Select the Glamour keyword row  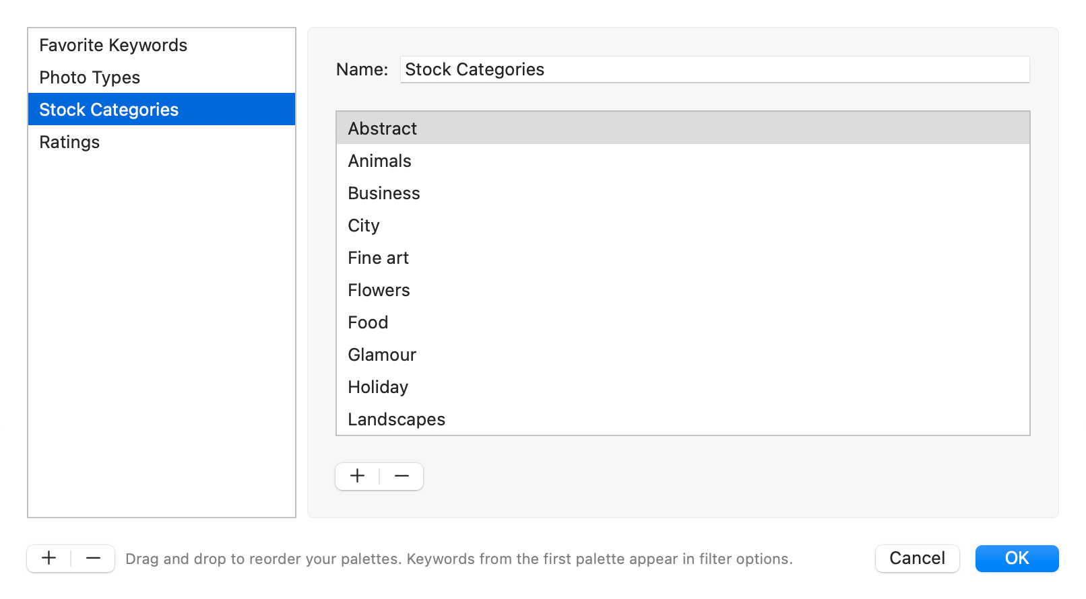683,355
